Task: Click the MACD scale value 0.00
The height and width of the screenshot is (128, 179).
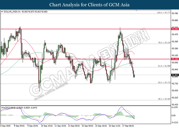Action: [x=174, y=115]
